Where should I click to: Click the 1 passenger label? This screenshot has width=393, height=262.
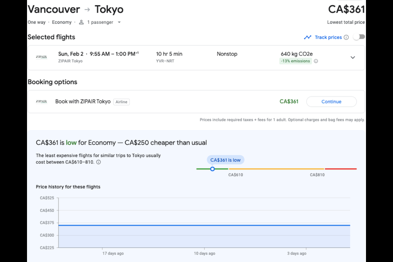100,23
